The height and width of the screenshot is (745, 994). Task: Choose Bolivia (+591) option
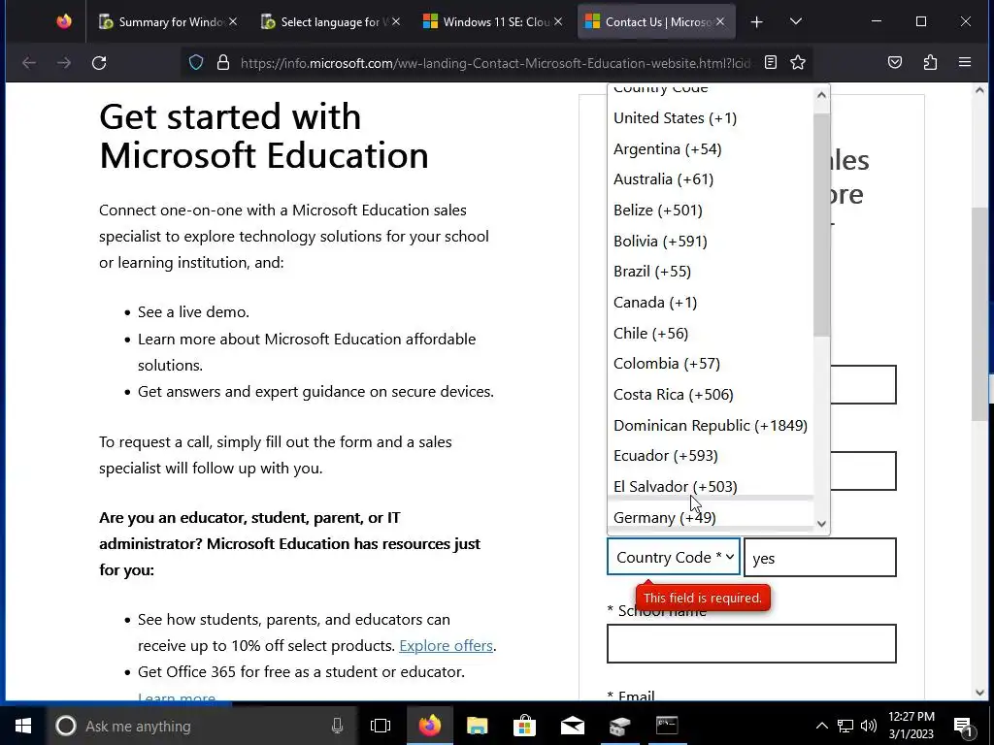pos(710,241)
